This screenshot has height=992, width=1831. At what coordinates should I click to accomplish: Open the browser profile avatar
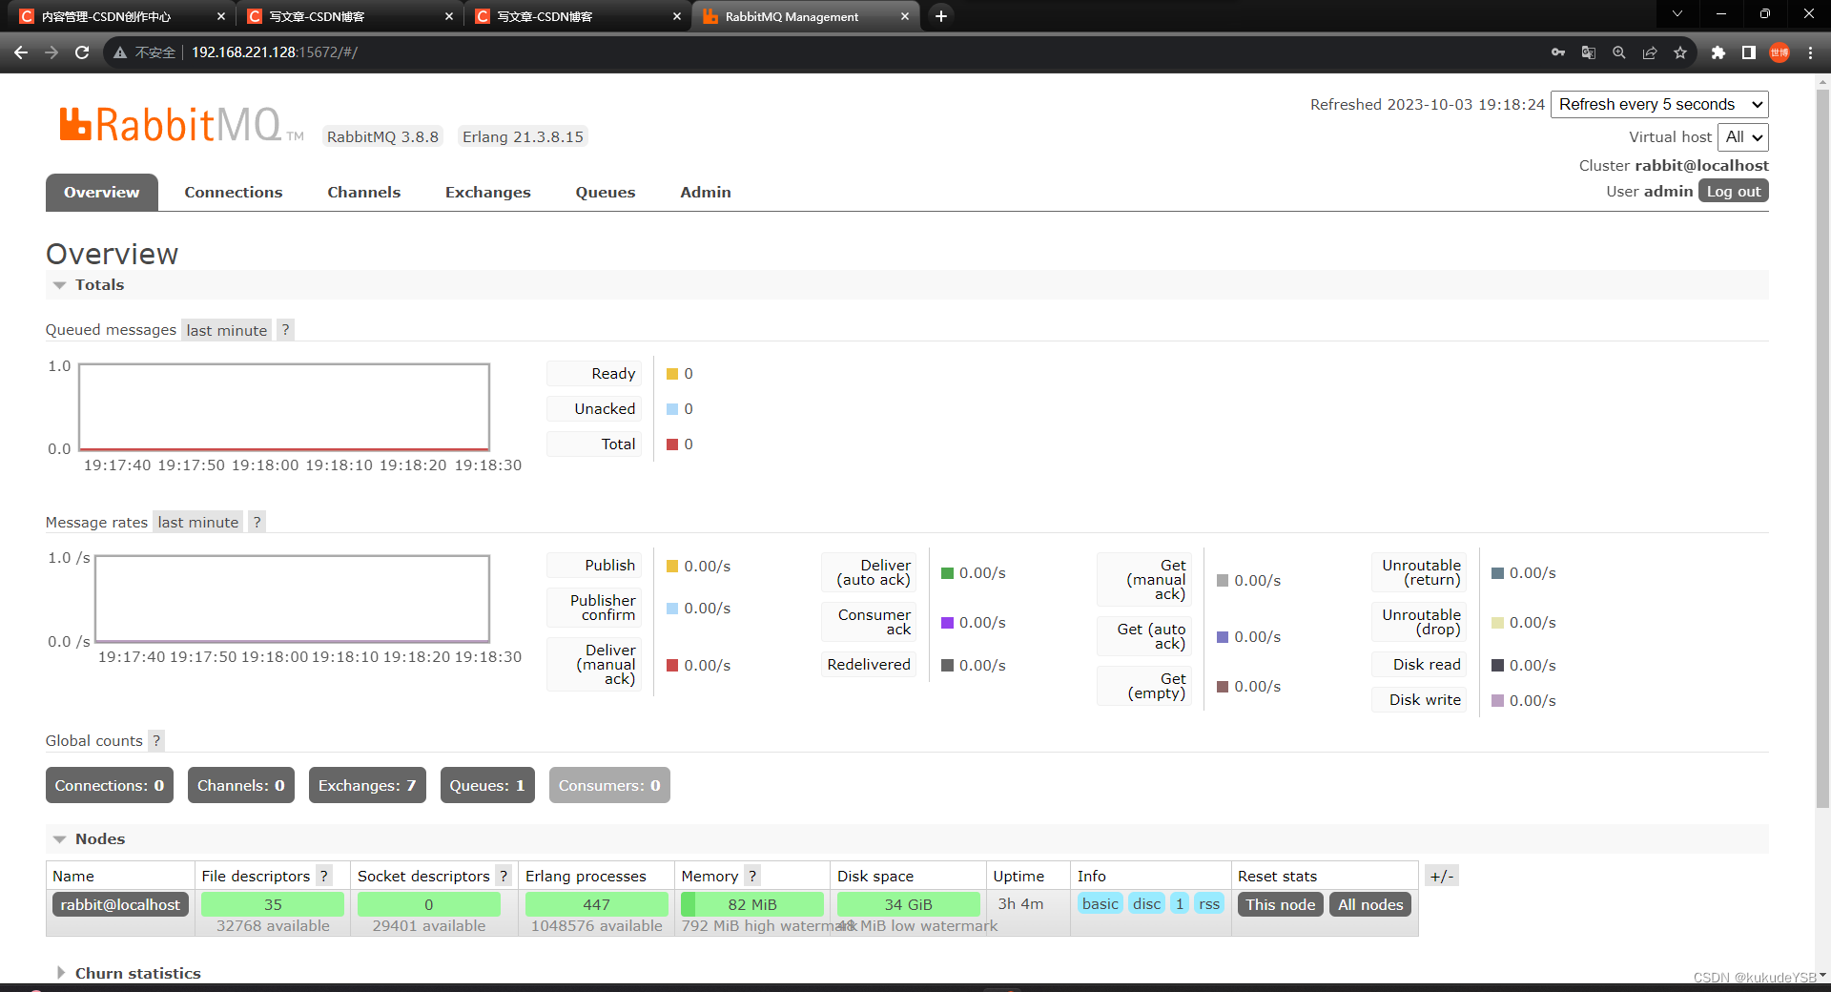tap(1780, 52)
